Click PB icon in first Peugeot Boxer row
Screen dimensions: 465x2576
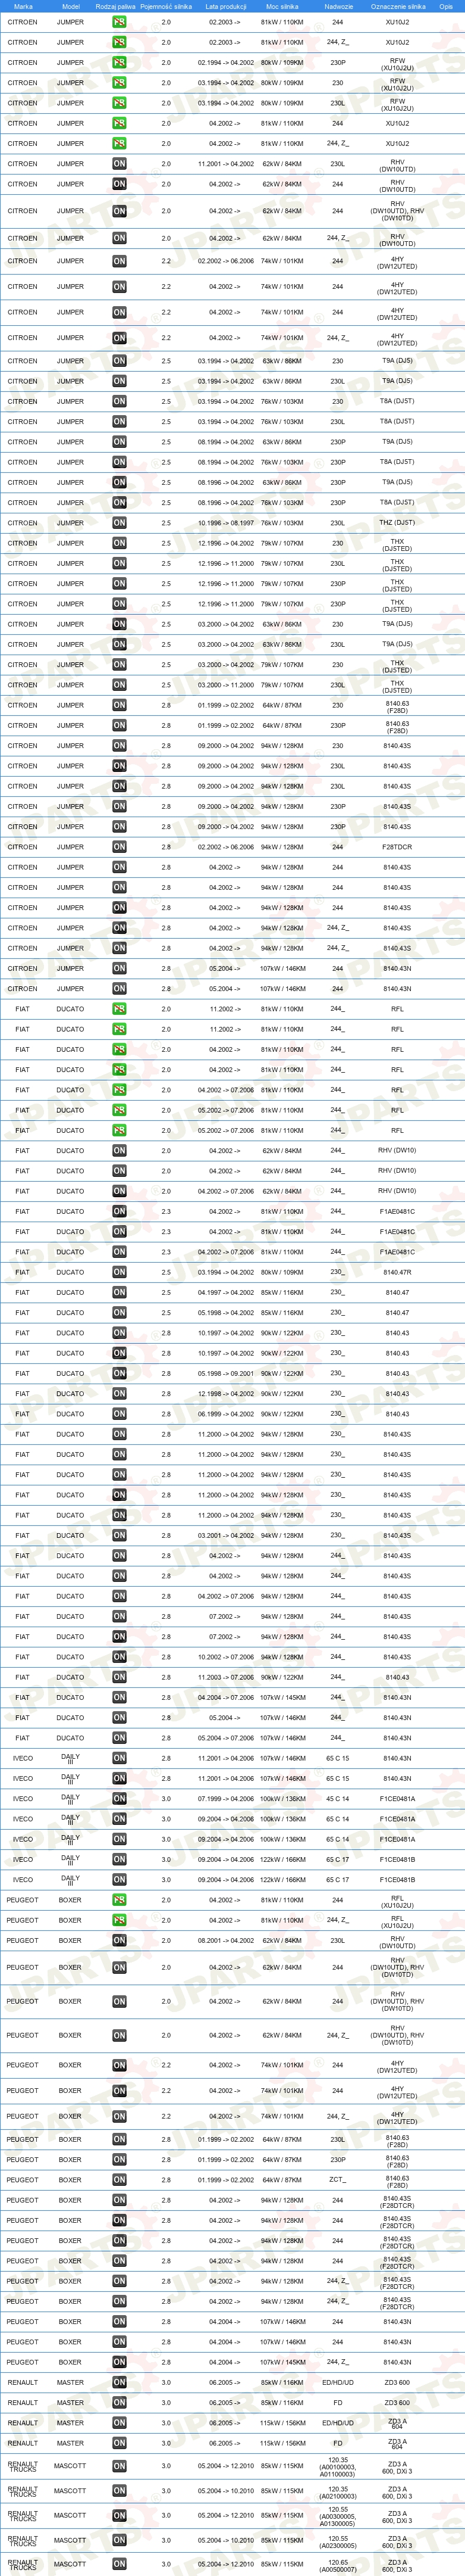(119, 1900)
